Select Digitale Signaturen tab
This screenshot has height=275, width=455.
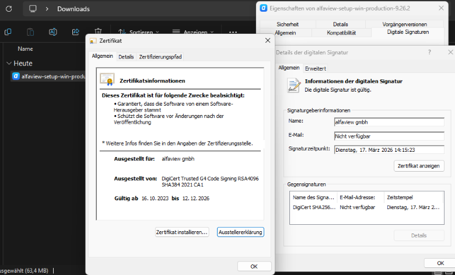pyautogui.click(x=408, y=32)
